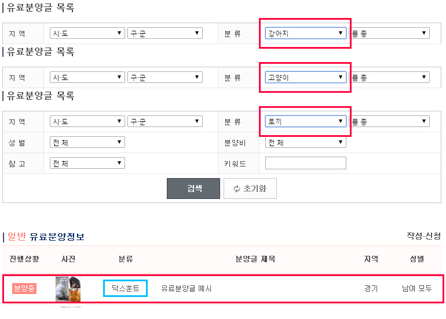
Task: Open the first row 시·도 dropdown
Action: pos(87,33)
